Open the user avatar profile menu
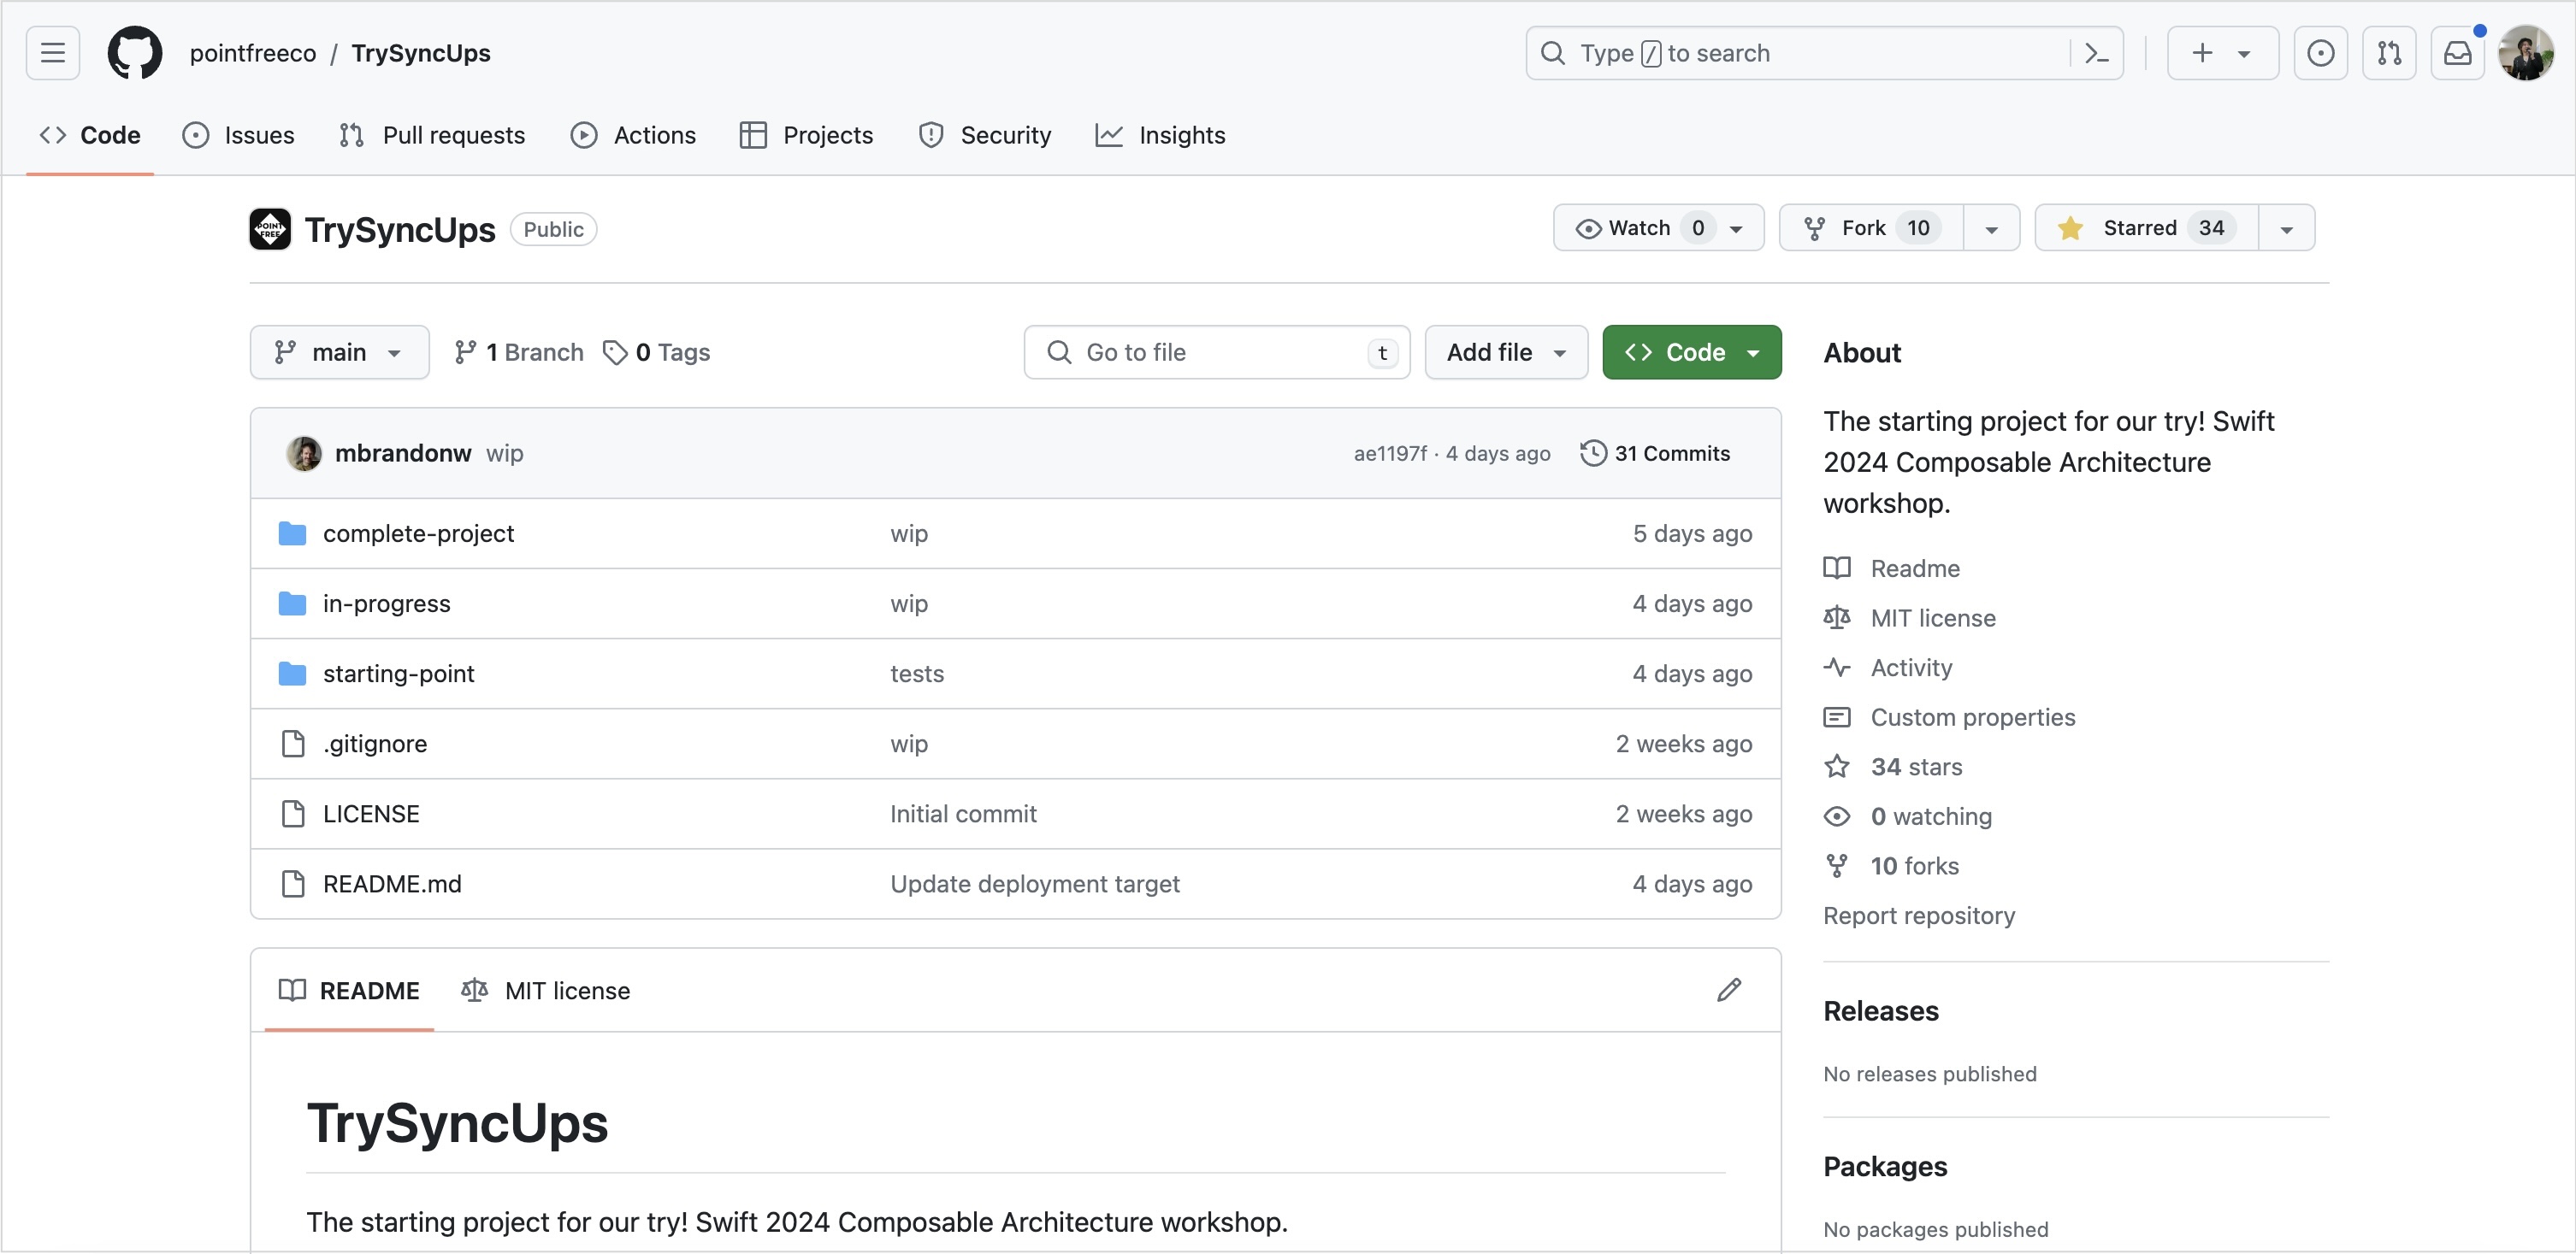2576x1254 pixels. click(2526, 53)
